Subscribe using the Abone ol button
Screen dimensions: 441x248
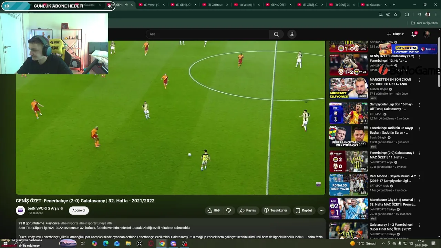(x=79, y=210)
